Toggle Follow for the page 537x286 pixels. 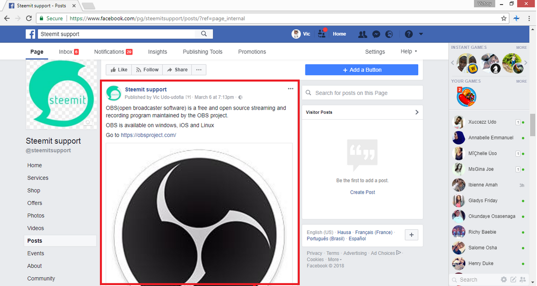(147, 70)
